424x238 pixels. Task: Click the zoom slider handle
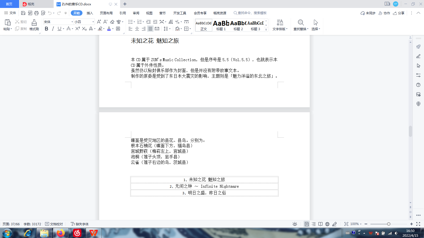click(388, 224)
